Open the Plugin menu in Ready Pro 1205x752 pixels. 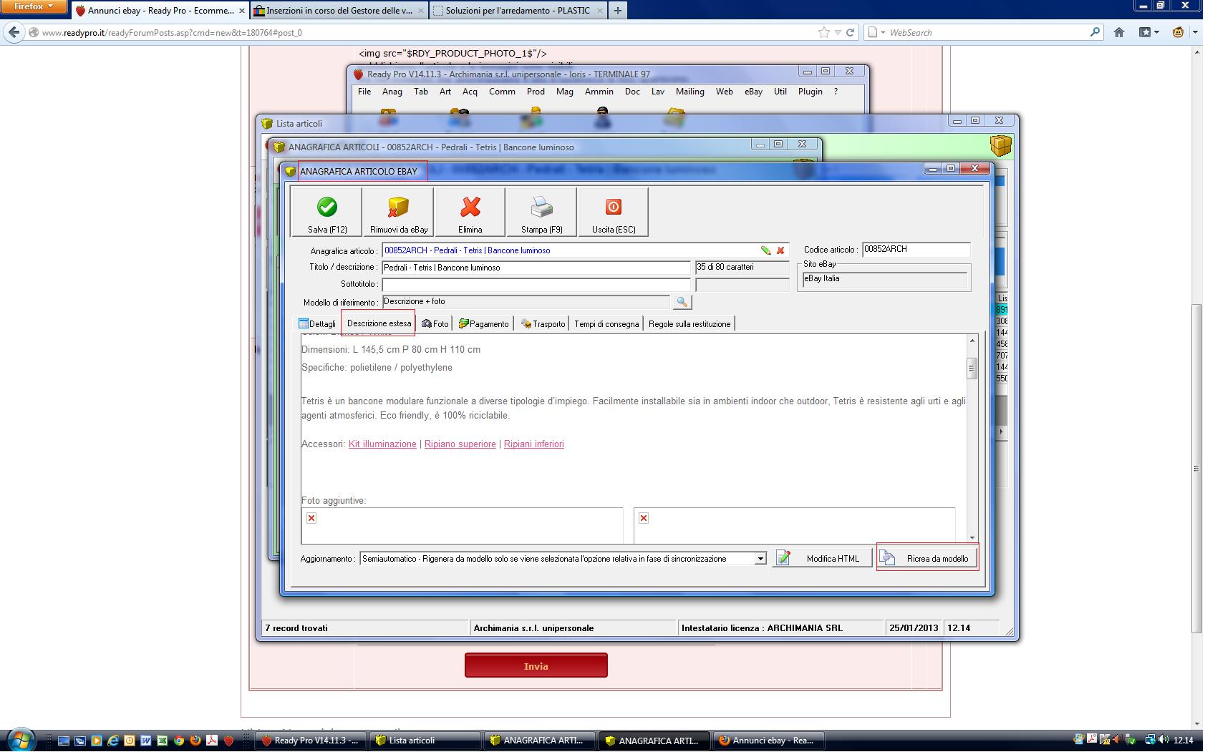[x=810, y=92]
